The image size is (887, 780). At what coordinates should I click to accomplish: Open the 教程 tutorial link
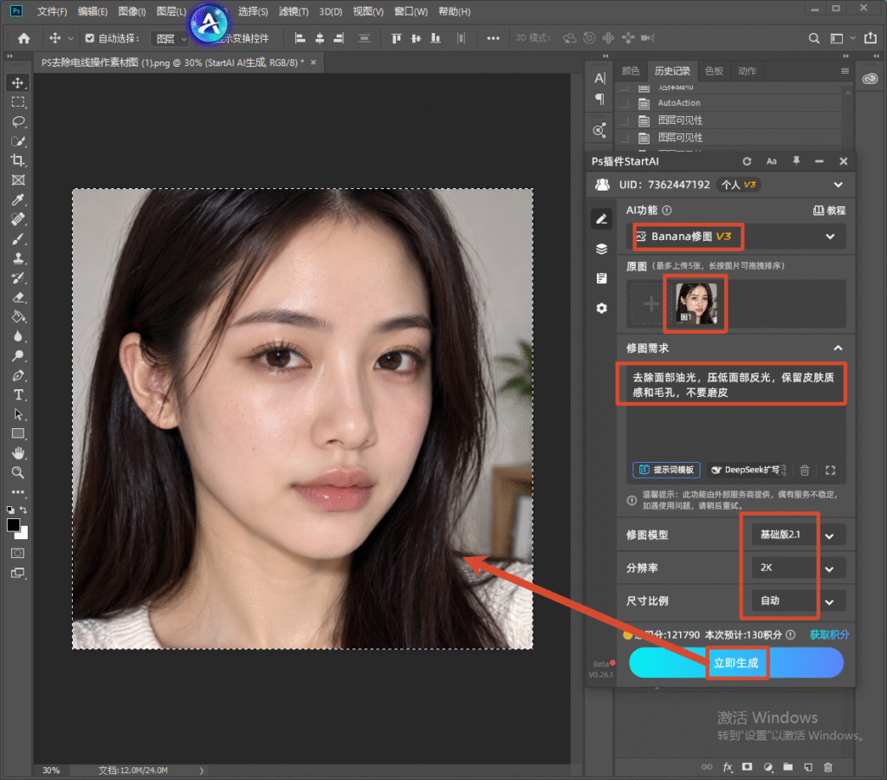click(829, 211)
